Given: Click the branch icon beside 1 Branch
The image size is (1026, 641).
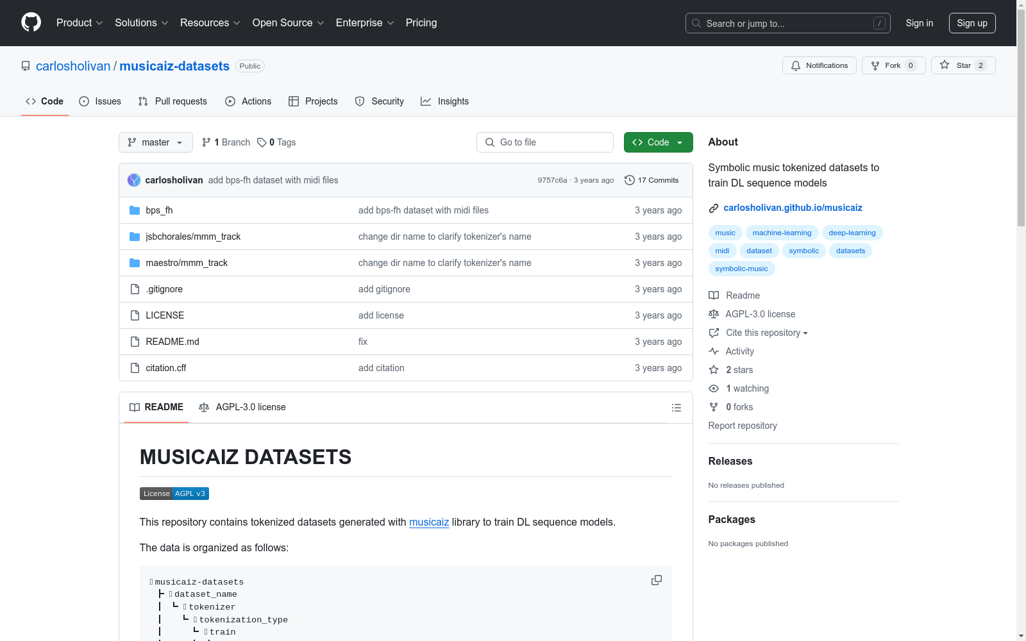Looking at the screenshot, I should click(206, 142).
